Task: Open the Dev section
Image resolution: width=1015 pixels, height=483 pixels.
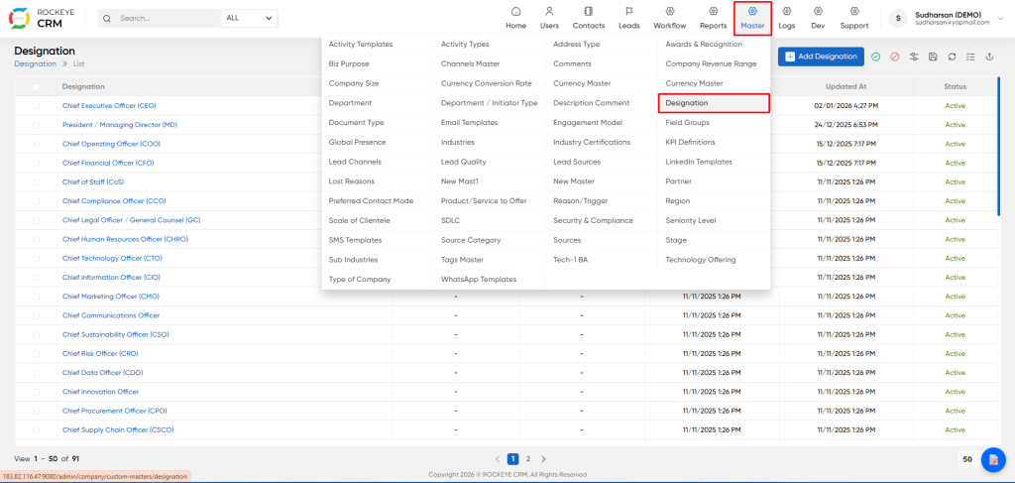Action: 818,18
